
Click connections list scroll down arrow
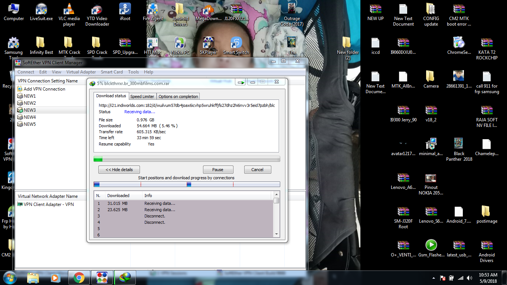coord(276,234)
